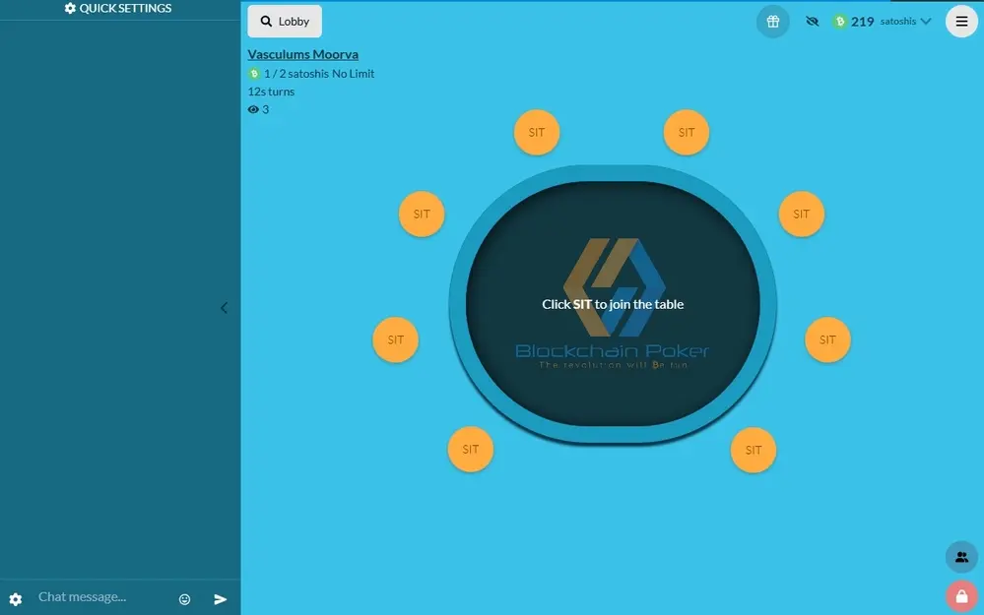Sit at the bottom-right seat

click(754, 450)
